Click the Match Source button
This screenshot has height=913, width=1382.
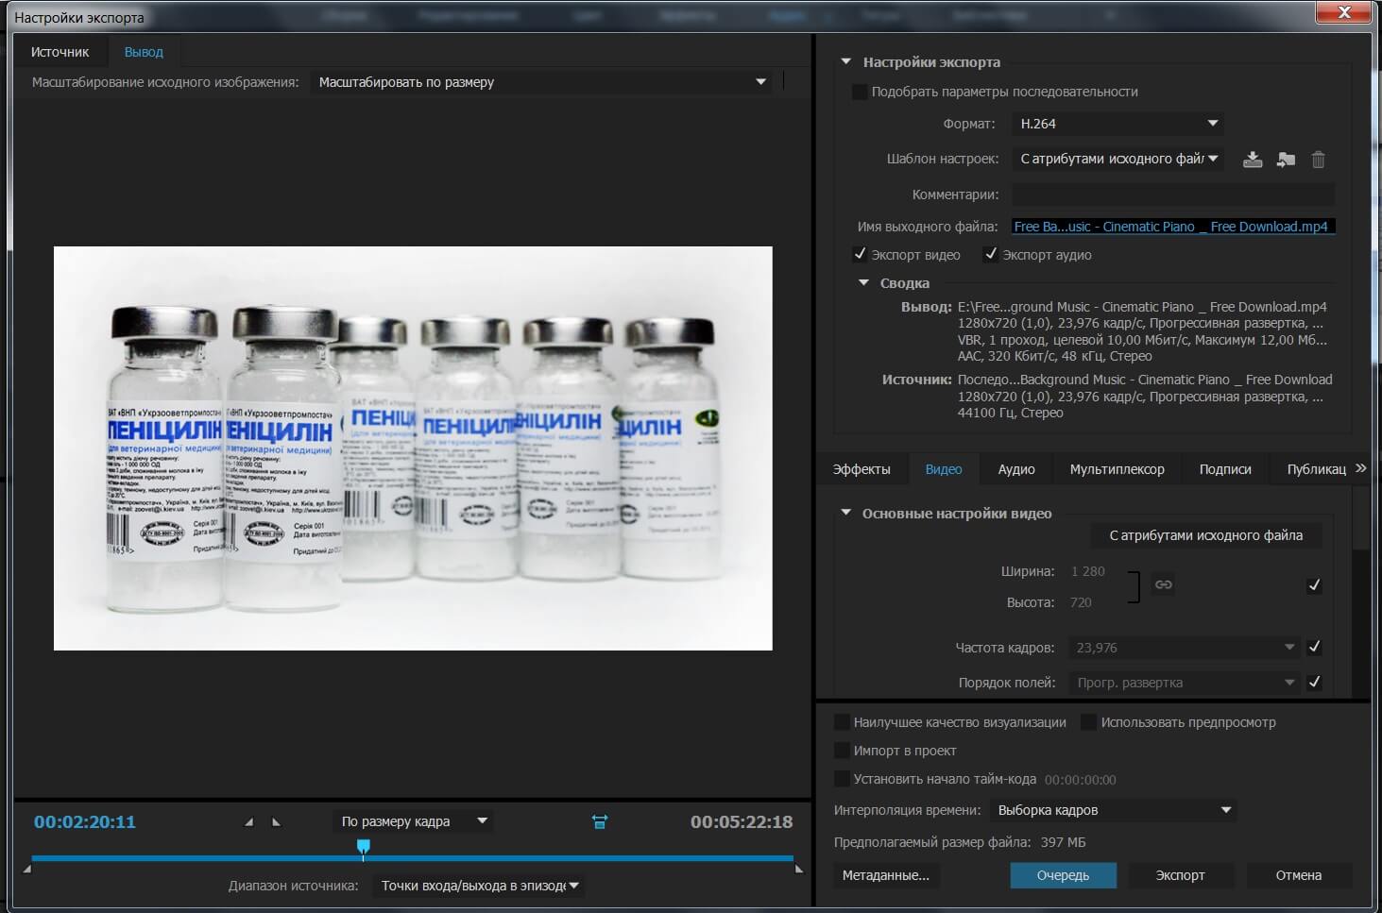click(1205, 535)
